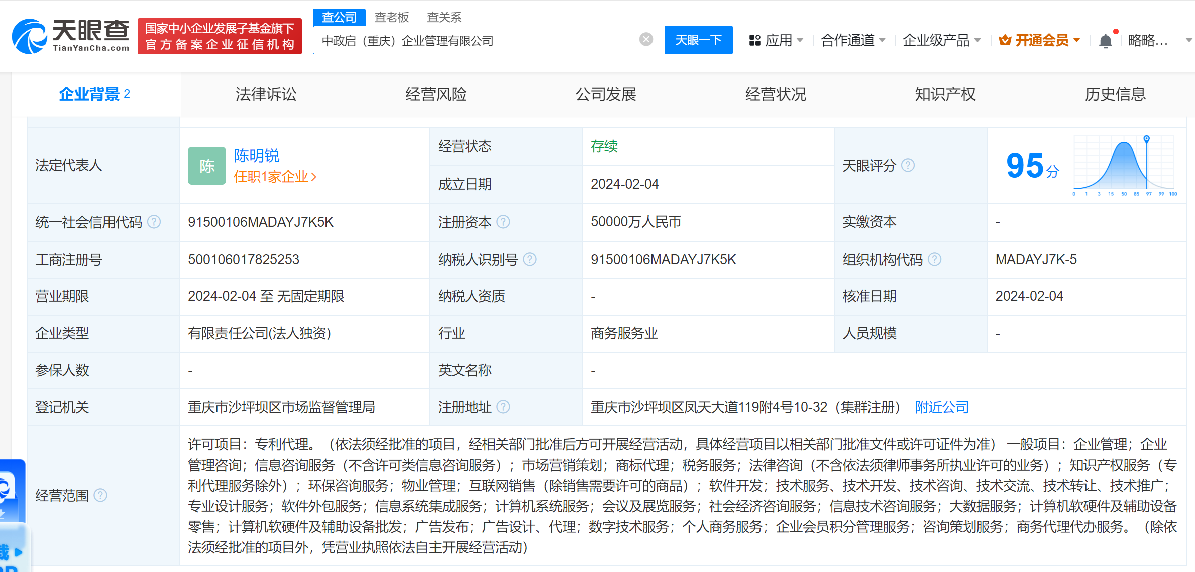Image resolution: width=1195 pixels, height=572 pixels.
Task: Click help icon beside 天眼评分
Action: (x=908, y=165)
